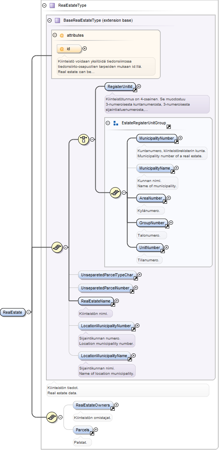Screen dimensions: 219x450
Task: Collapse the RealEstateType container
Action: coord(44,6)
